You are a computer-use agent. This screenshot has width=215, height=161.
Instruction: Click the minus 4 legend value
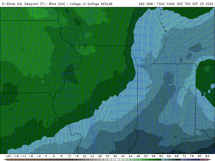click(38, 156)
